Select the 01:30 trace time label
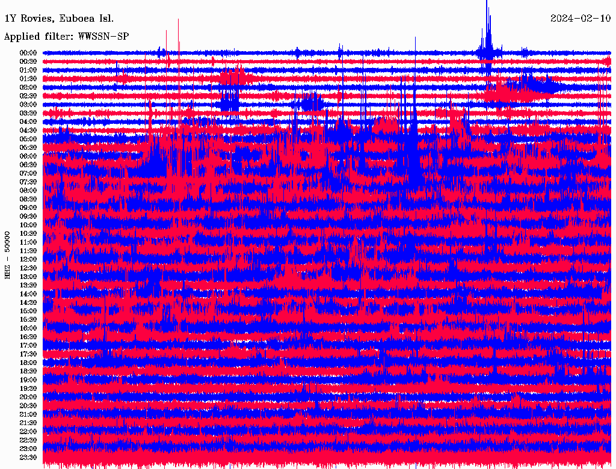Viewport: 616px width, 469px height. [x=28, y=79]
